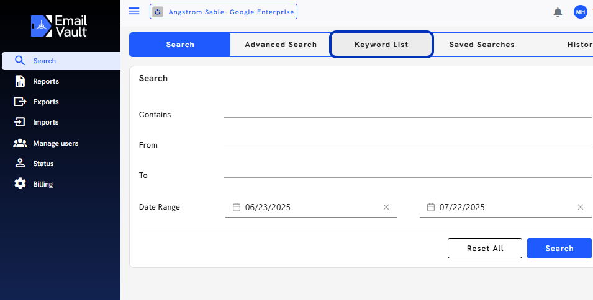Switch to the Saved Searches tab

pyautogui.click(x=482, y=45)
